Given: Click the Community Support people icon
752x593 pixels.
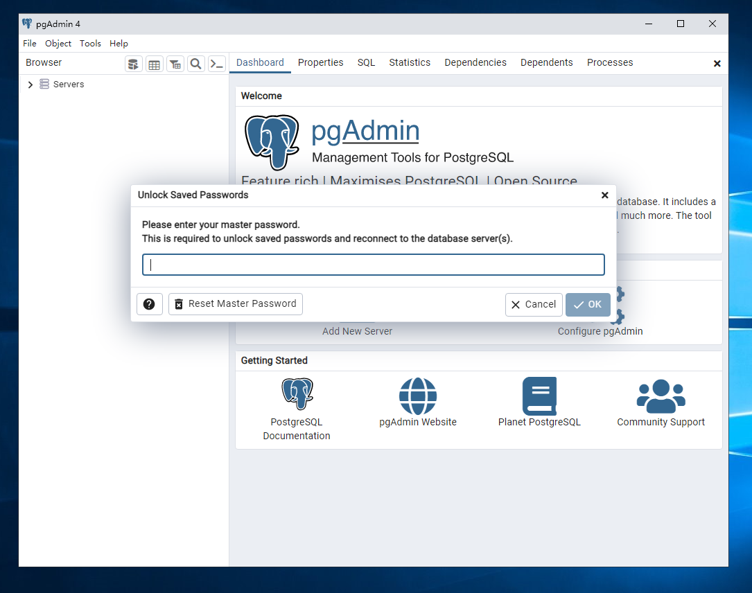Looking at the screenshot, I should [661, 396].
